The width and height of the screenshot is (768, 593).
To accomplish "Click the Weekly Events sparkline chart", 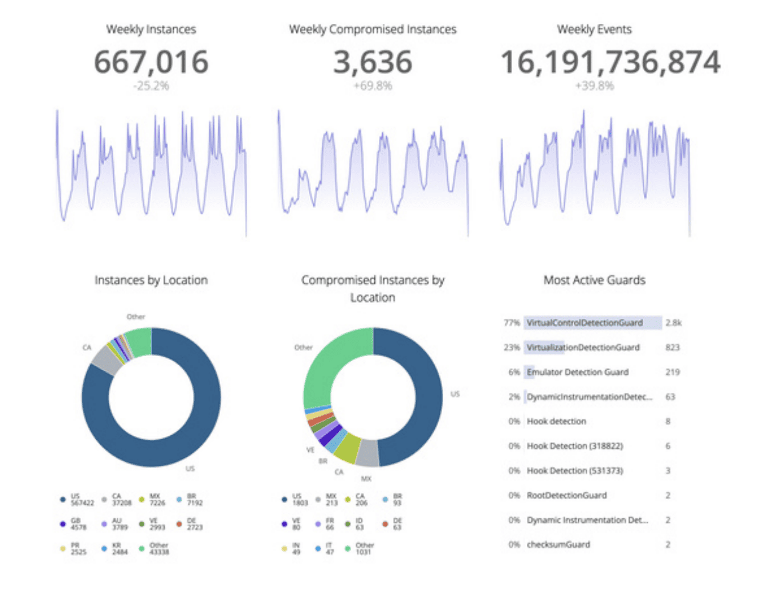I will 595,173.
